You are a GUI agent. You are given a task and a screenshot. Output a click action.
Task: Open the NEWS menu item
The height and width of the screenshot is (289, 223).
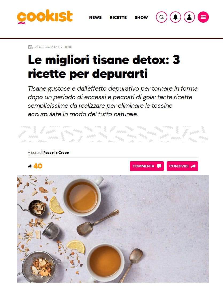[x=95, y=18]
